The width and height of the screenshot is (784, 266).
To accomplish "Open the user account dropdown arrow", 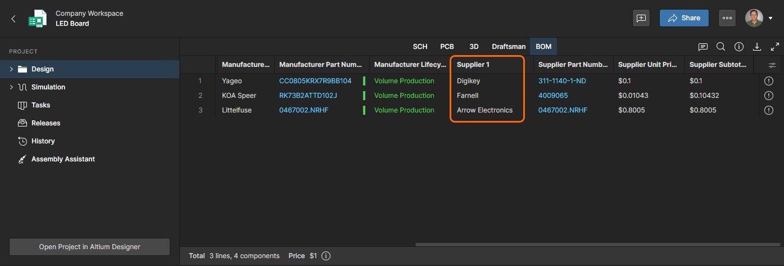I will tap(771, 19).
